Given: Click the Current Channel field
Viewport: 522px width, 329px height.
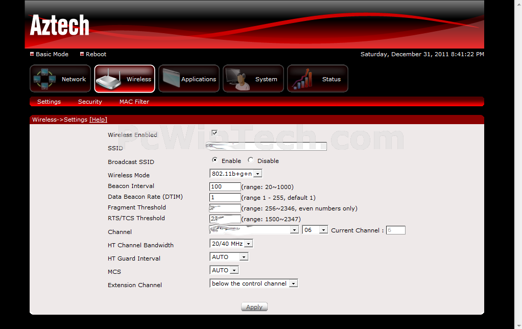Looking at the screenshot, I should (395, 230).
